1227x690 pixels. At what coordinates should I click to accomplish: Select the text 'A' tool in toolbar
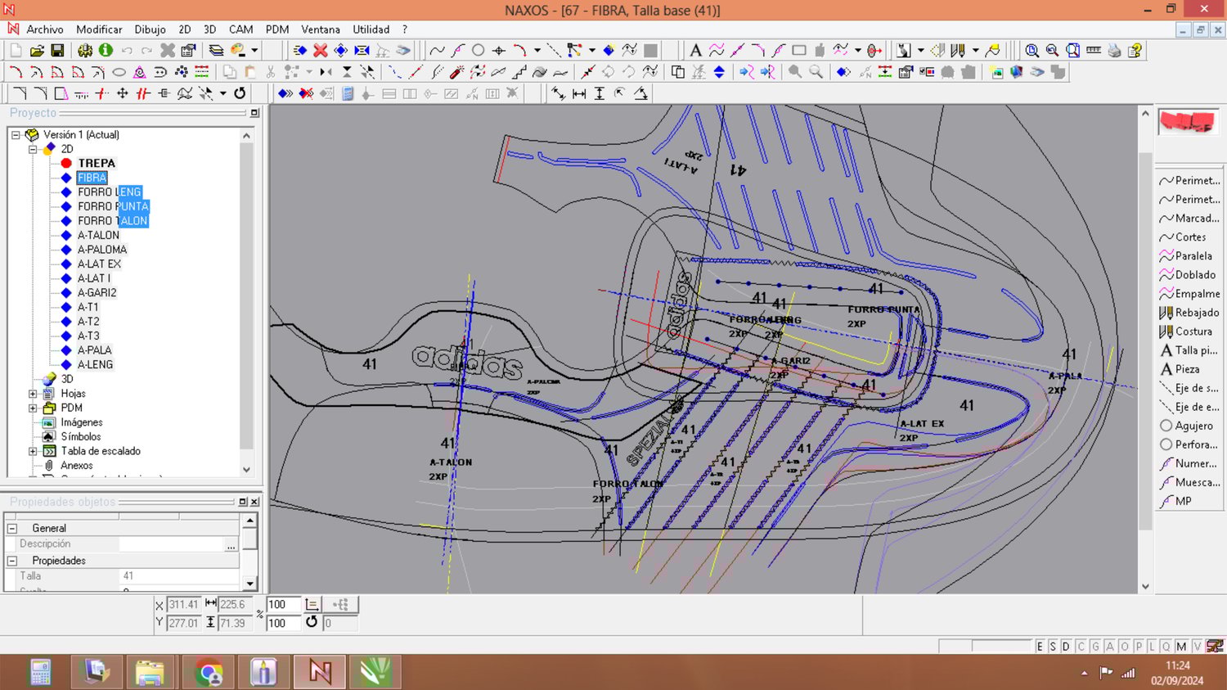[695, 51]
